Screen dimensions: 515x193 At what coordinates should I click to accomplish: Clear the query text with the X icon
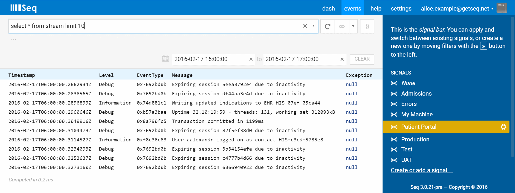tap(305, 26)
